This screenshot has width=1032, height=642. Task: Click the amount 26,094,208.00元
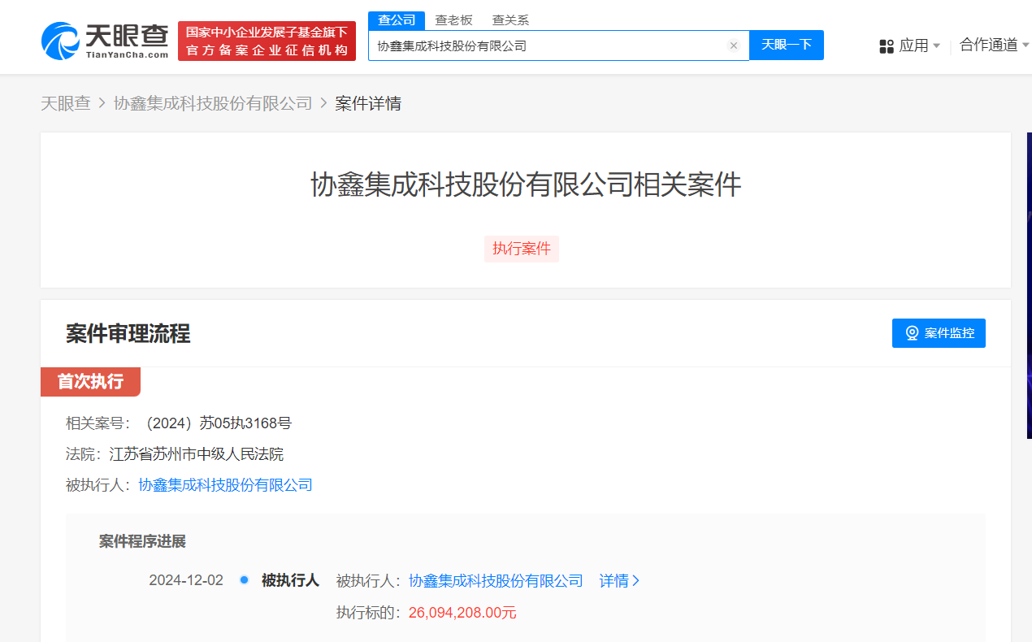click(462, 613)
